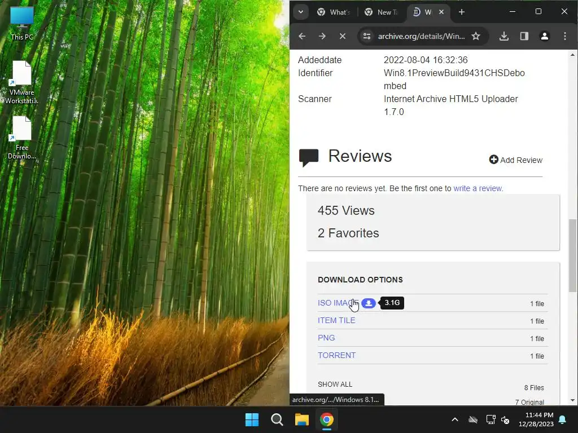Bookmark this page with the star
578x433 pixels.
click(476, 36)
